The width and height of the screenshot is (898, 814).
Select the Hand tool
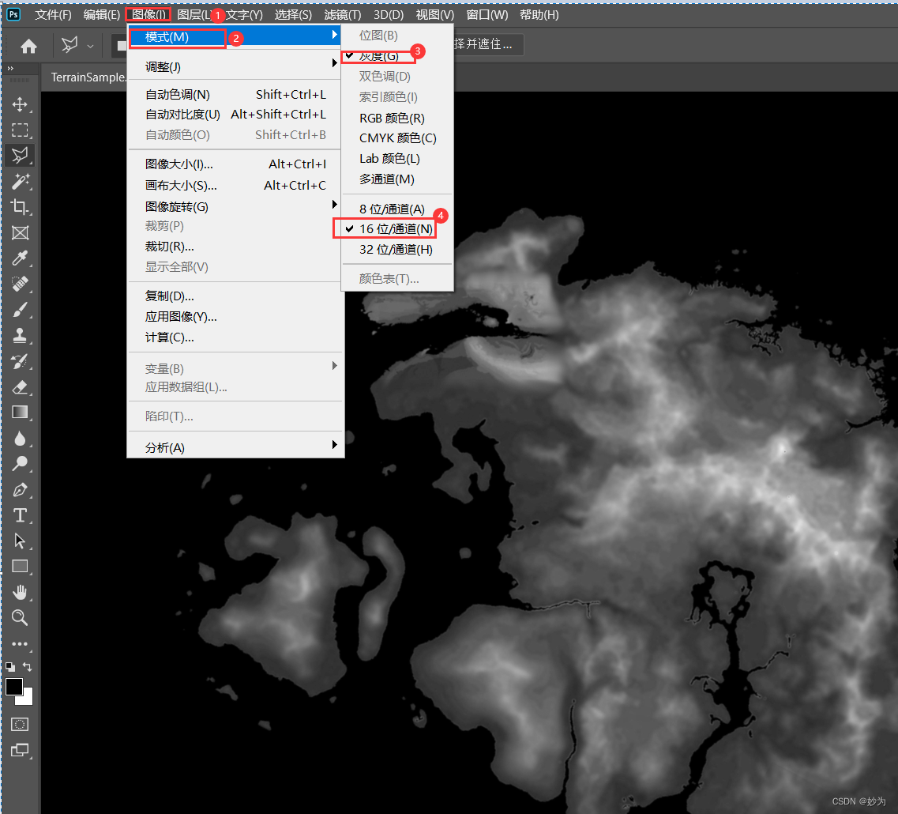[20, 592]
